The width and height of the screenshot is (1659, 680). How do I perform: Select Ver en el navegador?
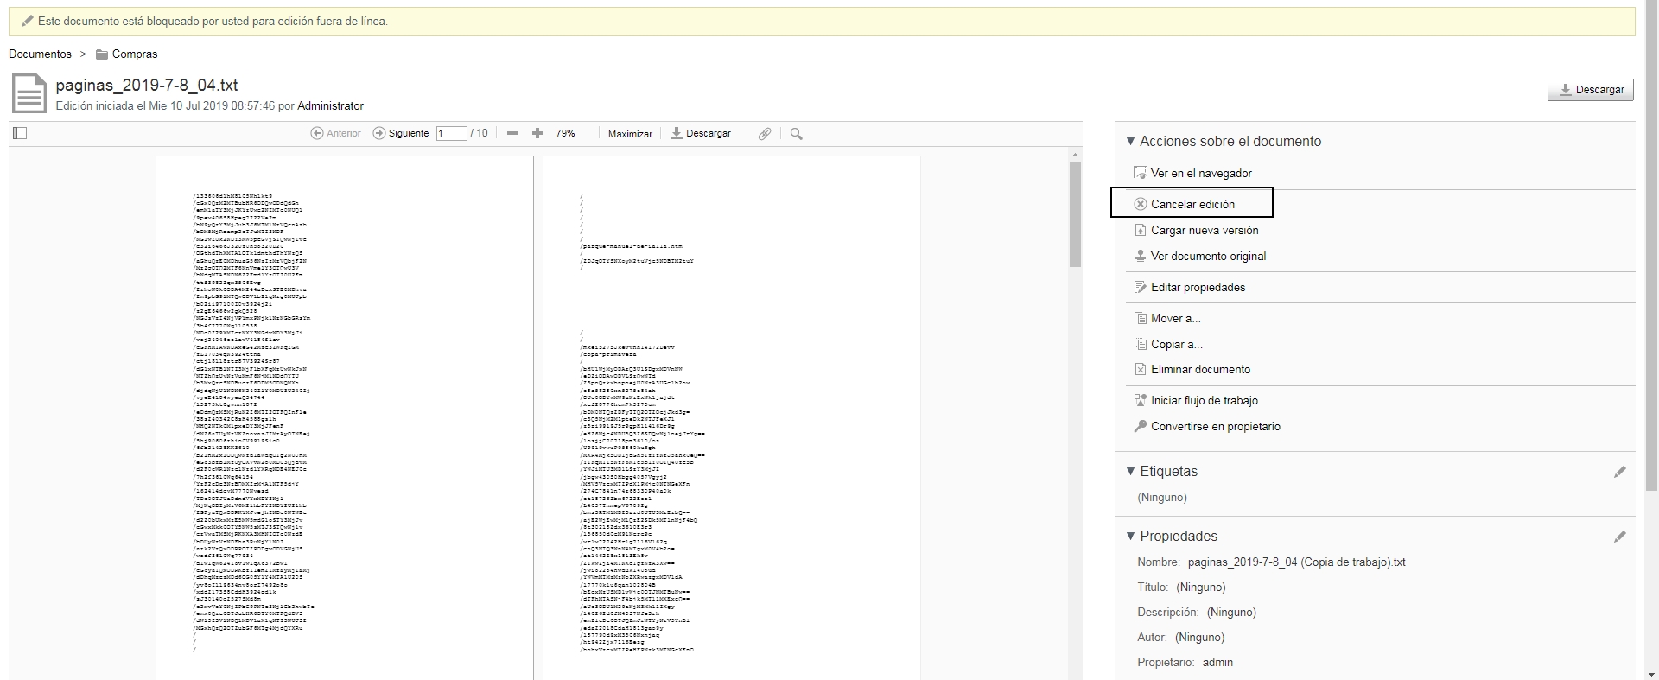point(1201,173)
